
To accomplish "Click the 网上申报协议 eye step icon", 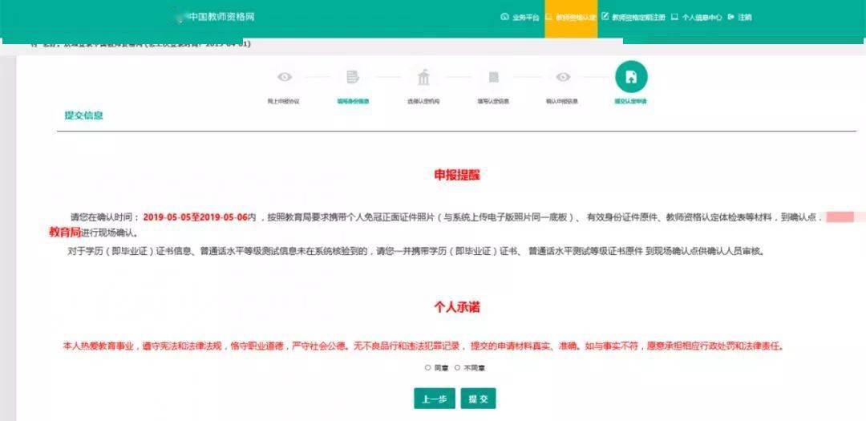I will 285,77.
